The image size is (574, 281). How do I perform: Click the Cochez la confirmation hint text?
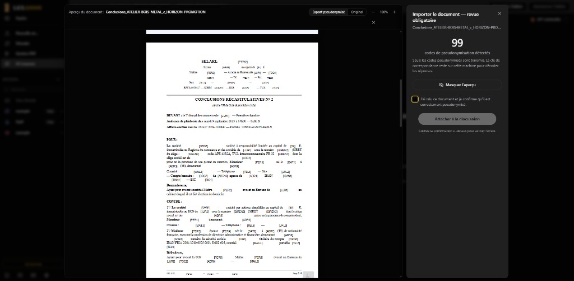coord(457,131)
